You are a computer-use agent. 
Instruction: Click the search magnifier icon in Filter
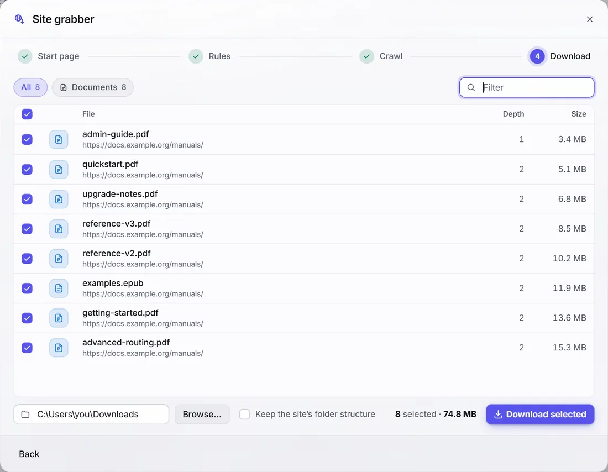point(471,88)
